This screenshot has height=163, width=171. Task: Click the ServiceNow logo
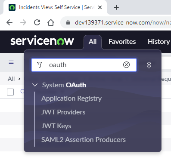point(42,41)
